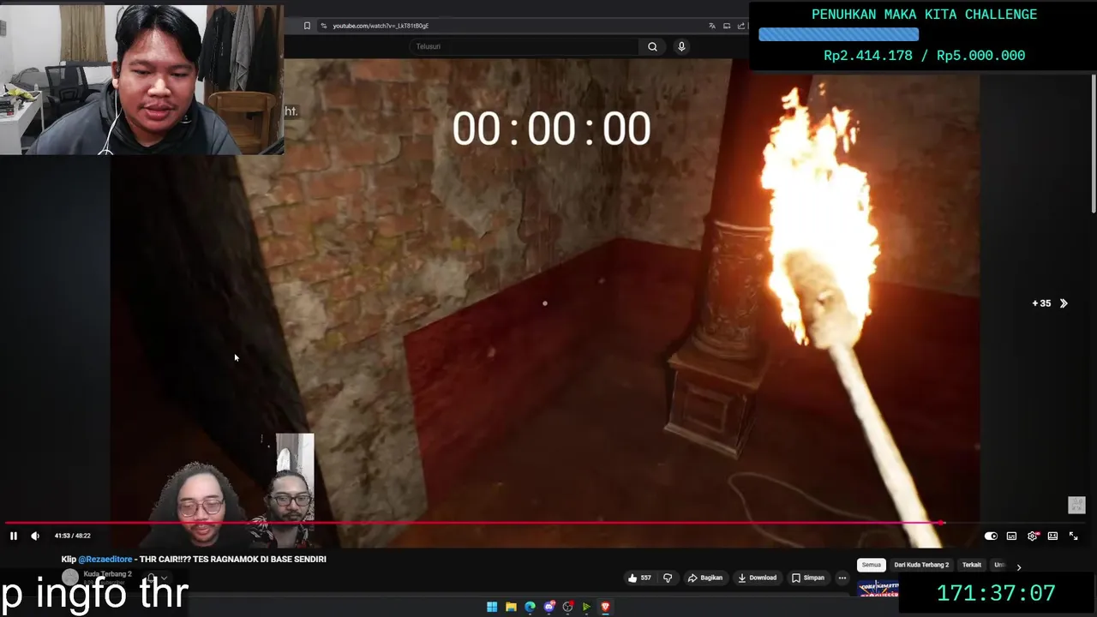This screenshot has height=617, width=1097.
Task: Switch to theater mode
Action: pos(1052,536)
